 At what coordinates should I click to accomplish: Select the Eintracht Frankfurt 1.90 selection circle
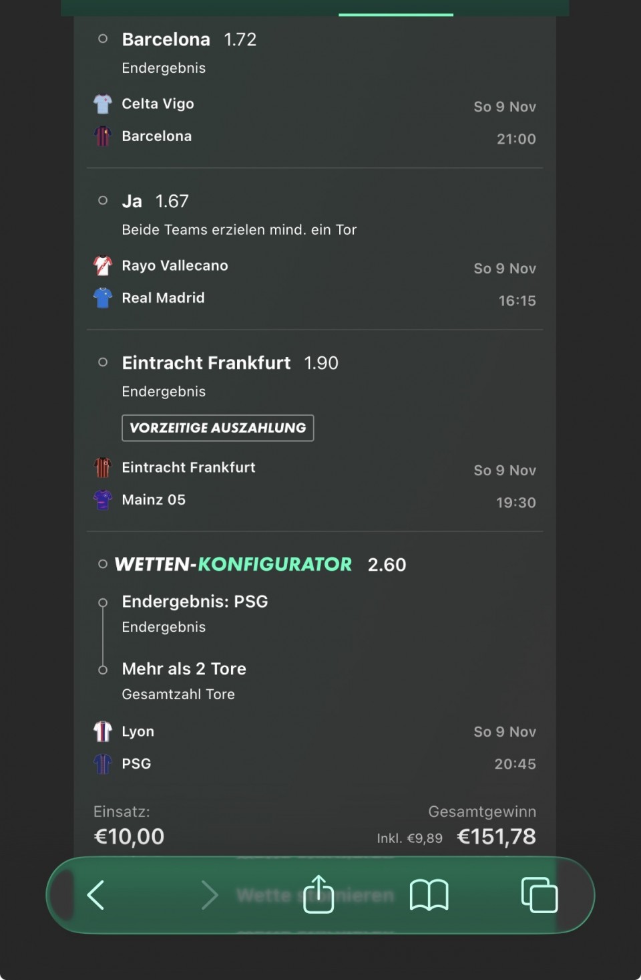point(103,362)
